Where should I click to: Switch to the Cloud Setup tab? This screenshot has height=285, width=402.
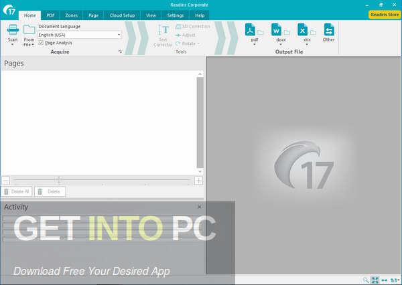point(122,15)
